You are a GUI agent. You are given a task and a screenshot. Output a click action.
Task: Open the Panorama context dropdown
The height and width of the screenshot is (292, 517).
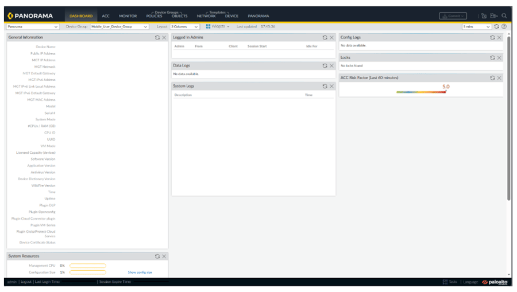pos(33,26)
